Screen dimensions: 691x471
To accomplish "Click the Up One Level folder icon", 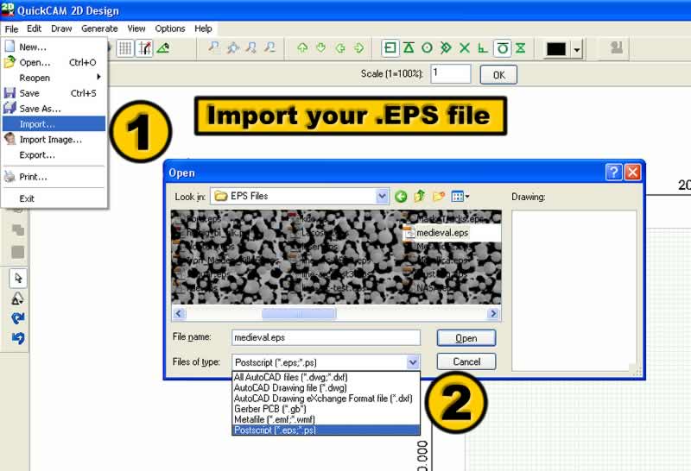I will point(420,197).
